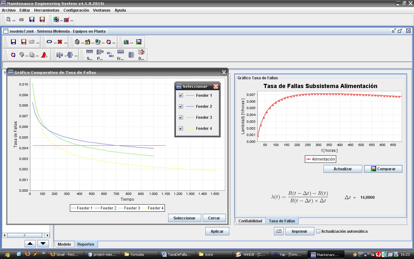This screenshot has width=414, height=259.
Task: Click the camera button beside Imprimir
Action: tap(278, 231)
